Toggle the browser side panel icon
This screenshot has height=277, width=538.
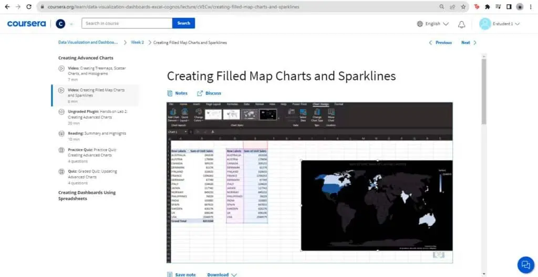pos(509,6)
